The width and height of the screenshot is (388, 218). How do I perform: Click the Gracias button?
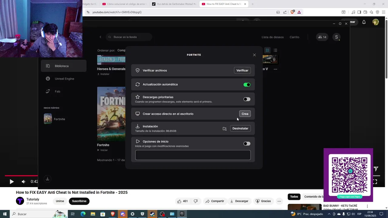[263, 201]
